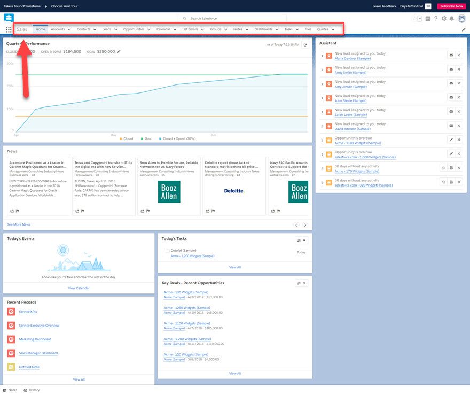The image size is (470, 395).
Task: Open the user profile avatar
Action: point(461,19)
